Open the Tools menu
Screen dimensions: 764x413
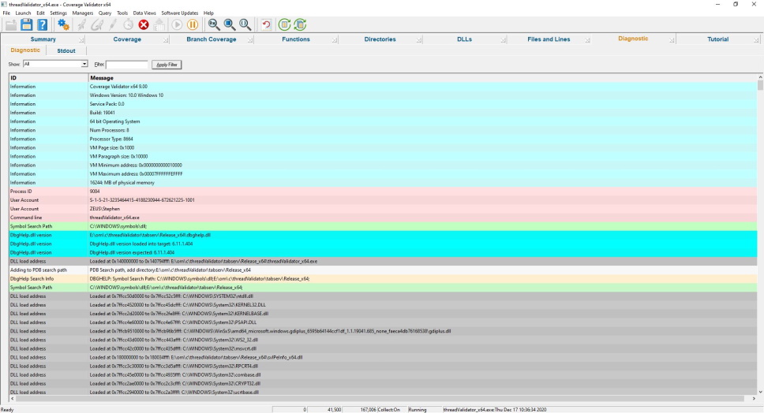tap(122, 13)
